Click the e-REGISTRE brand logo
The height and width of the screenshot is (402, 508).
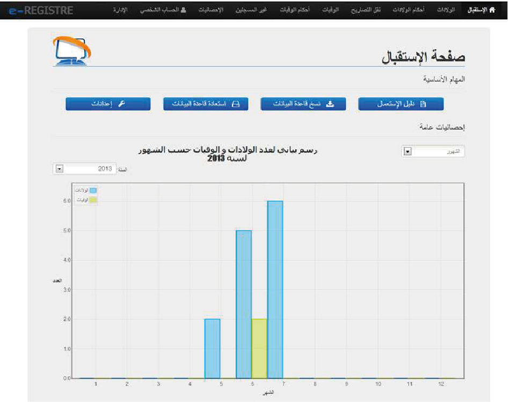point(41,10)
